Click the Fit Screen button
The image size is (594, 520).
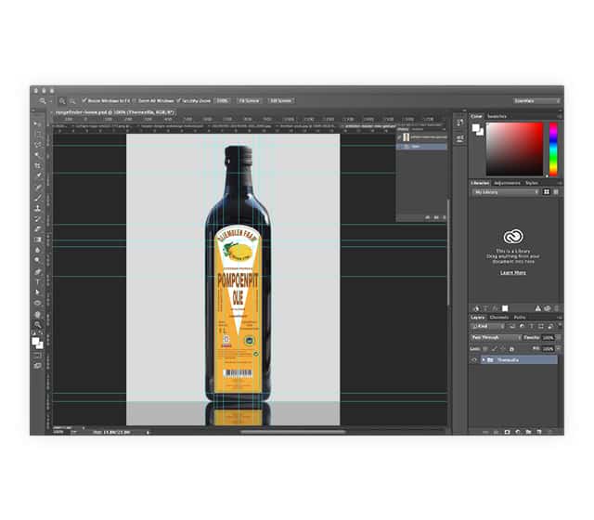[249, 101]
